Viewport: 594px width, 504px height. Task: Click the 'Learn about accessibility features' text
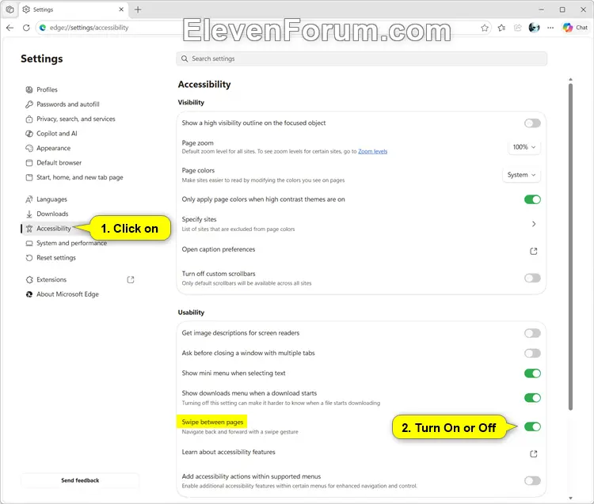(x=228, y=452)
